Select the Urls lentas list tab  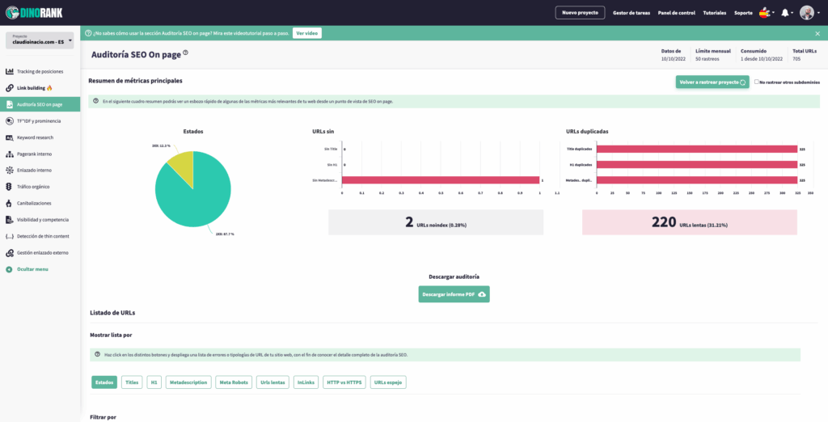(273, 382)
